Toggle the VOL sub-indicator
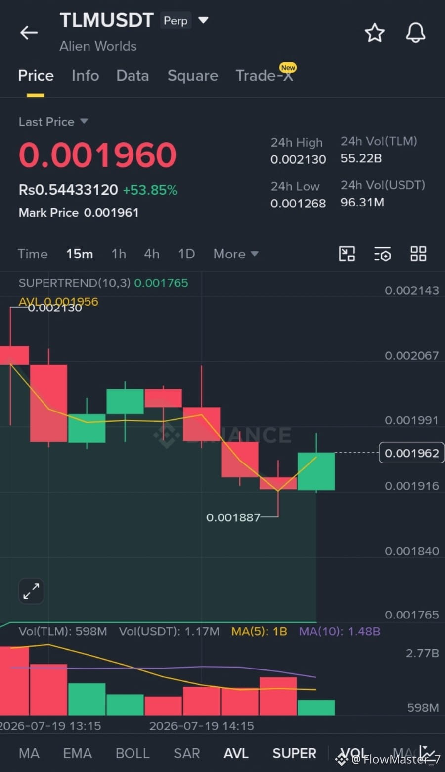The width and height of the screenshot is (445, 772). pos(354,753)
